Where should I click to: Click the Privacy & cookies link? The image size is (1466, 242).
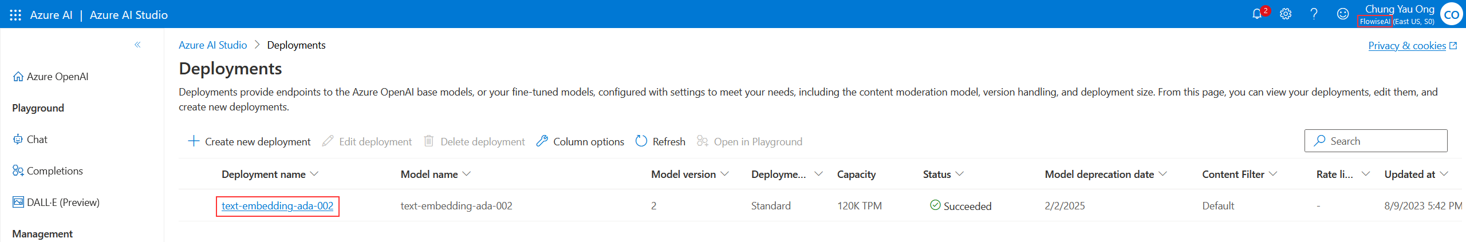coord(1407,46)
